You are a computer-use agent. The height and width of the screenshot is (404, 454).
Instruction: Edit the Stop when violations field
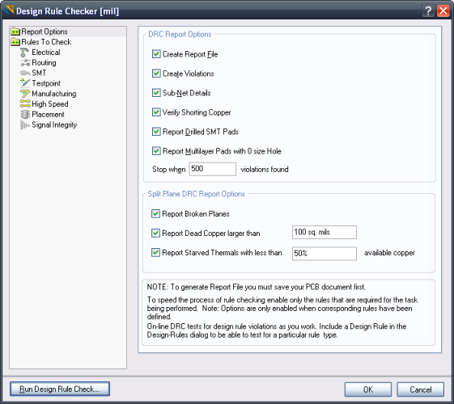[x=213, y=169]
